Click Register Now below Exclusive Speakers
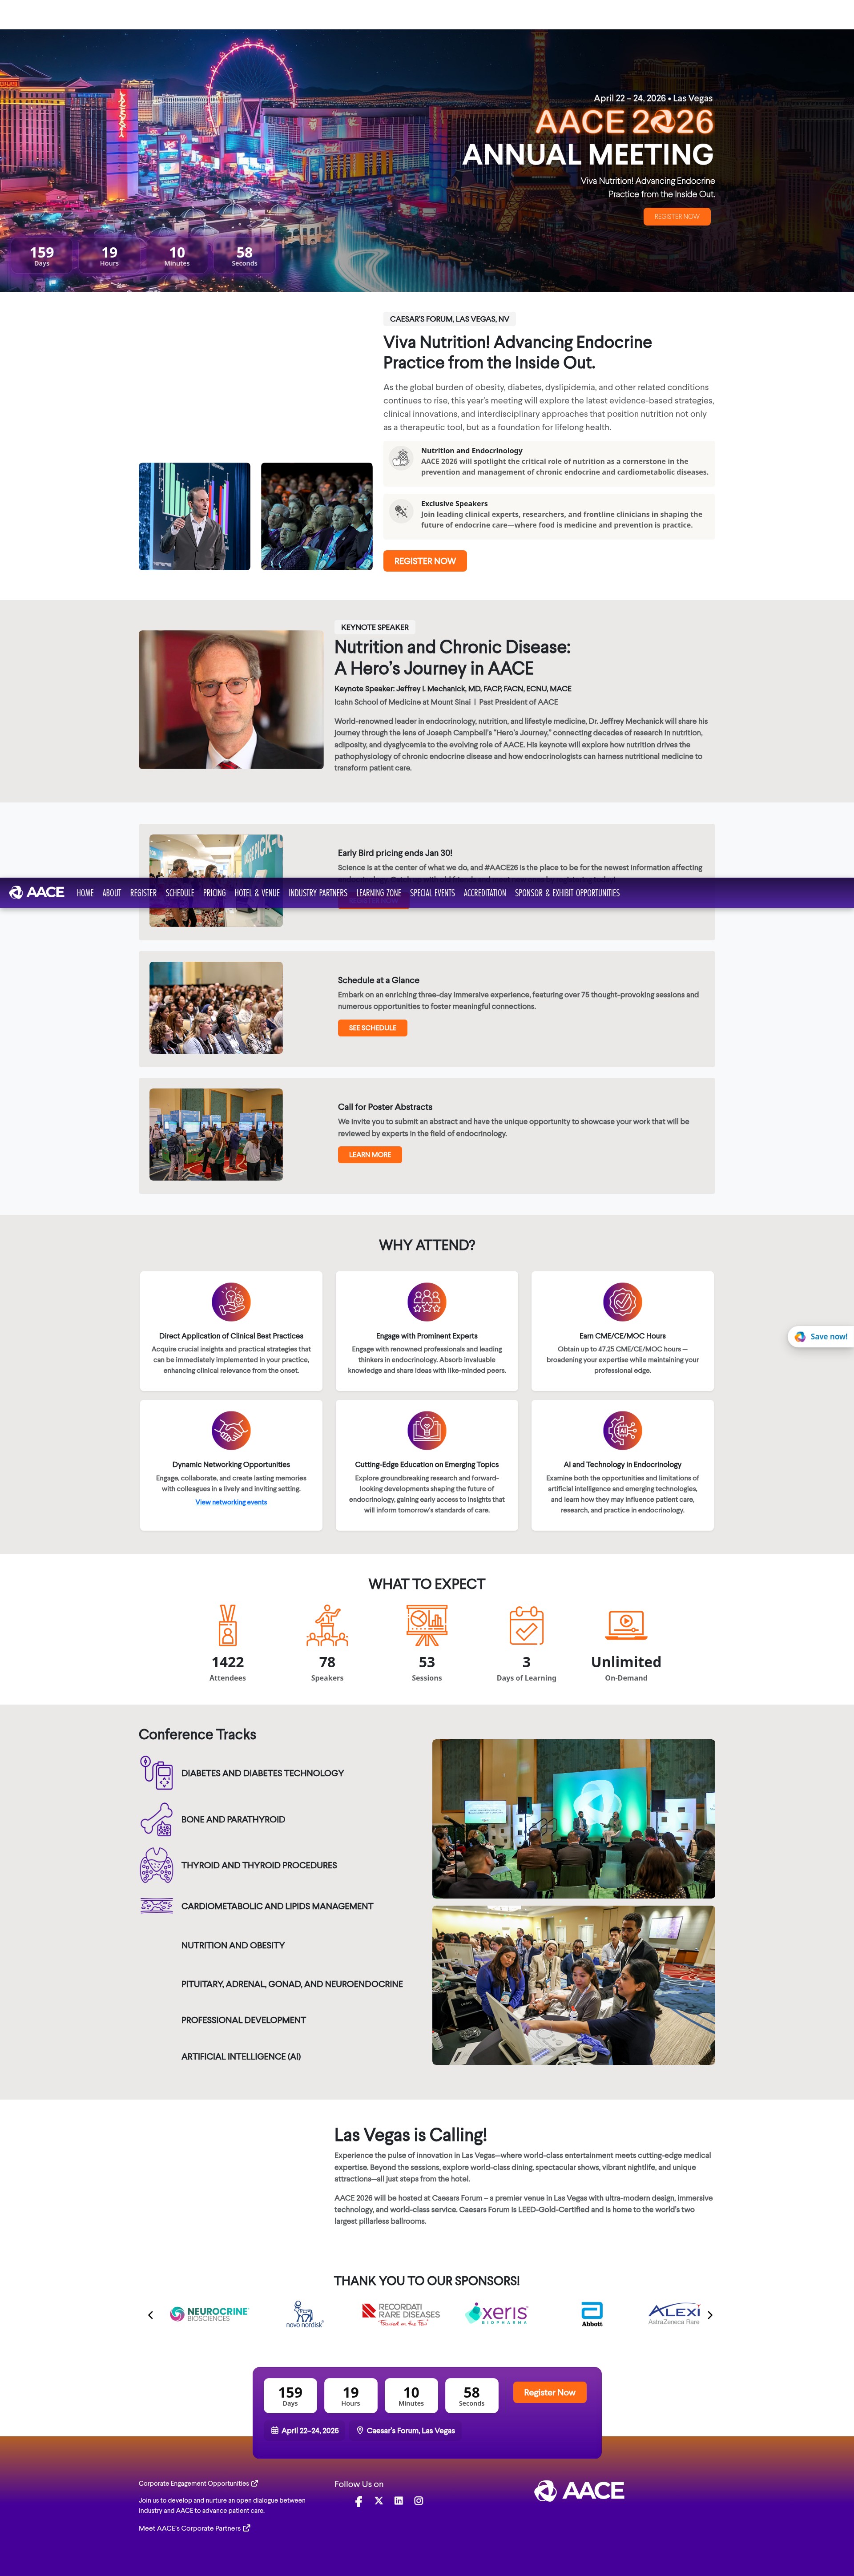 pos(425,561)
